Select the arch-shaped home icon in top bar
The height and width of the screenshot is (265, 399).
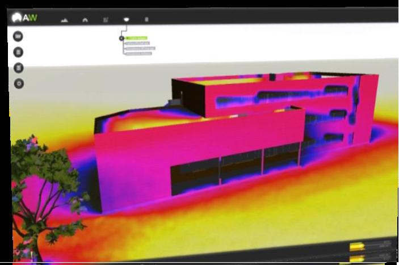click(85, 20)
